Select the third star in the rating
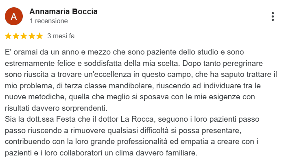 click(x=24, y=36)
